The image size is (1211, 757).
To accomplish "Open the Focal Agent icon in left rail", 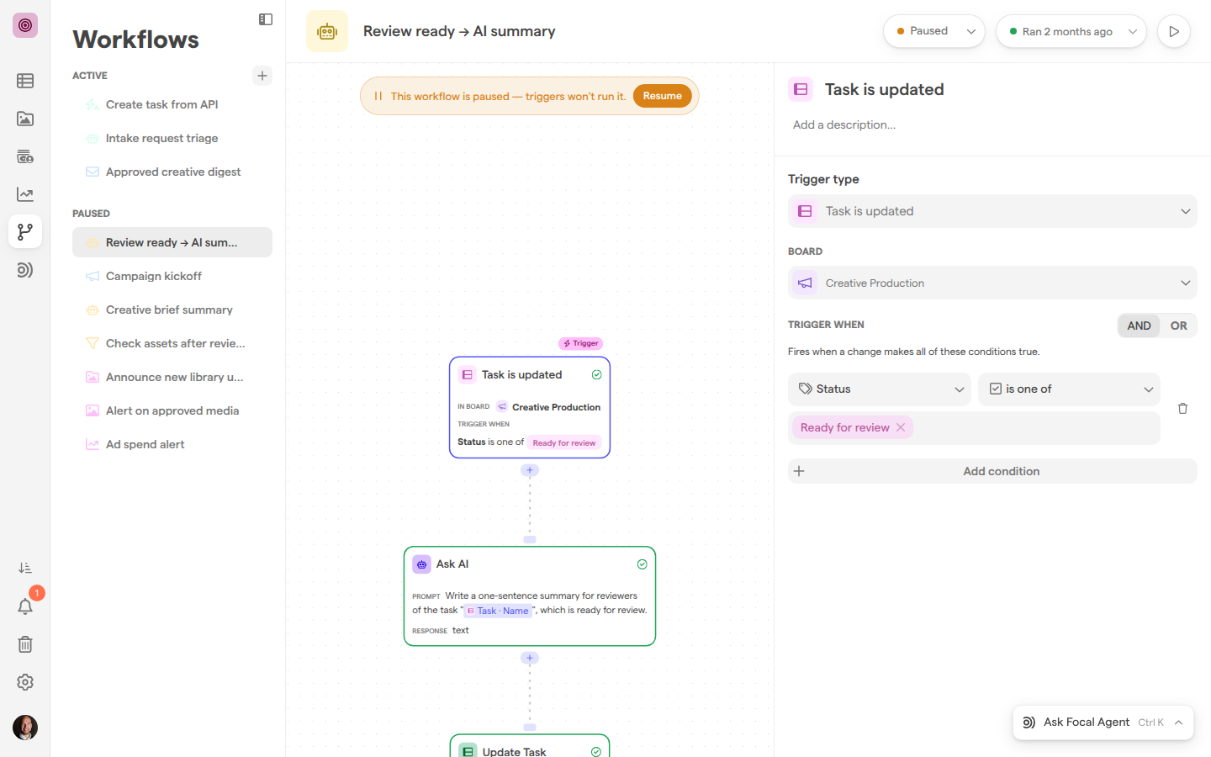I will point(25,270).
